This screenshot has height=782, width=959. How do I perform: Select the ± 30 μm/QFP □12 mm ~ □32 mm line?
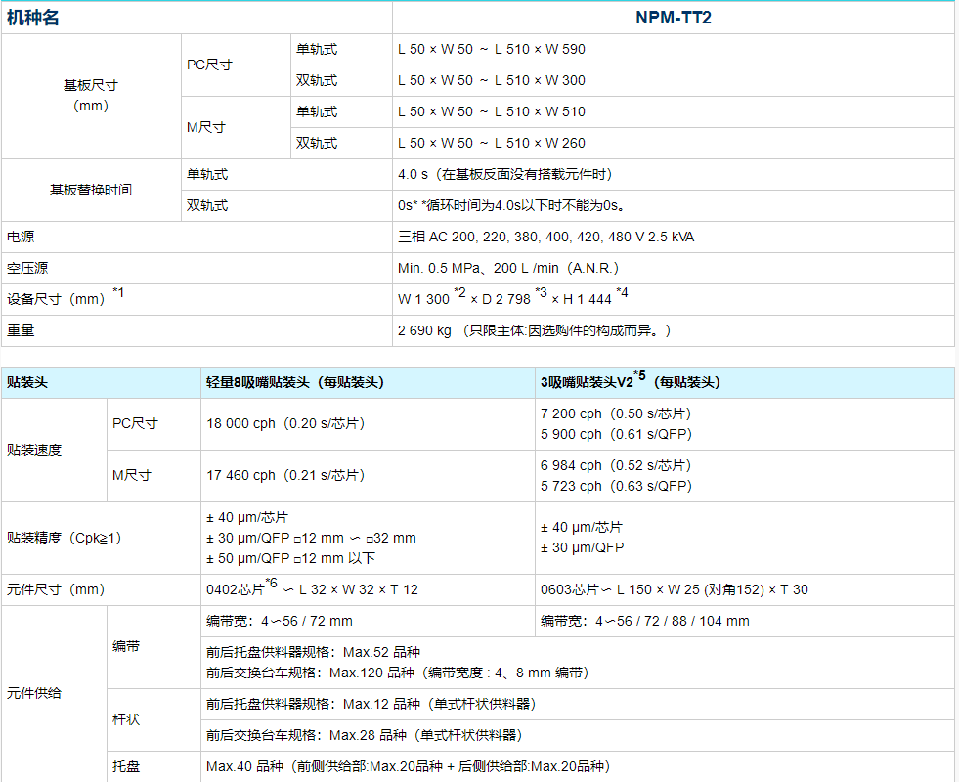coord(311,538)
